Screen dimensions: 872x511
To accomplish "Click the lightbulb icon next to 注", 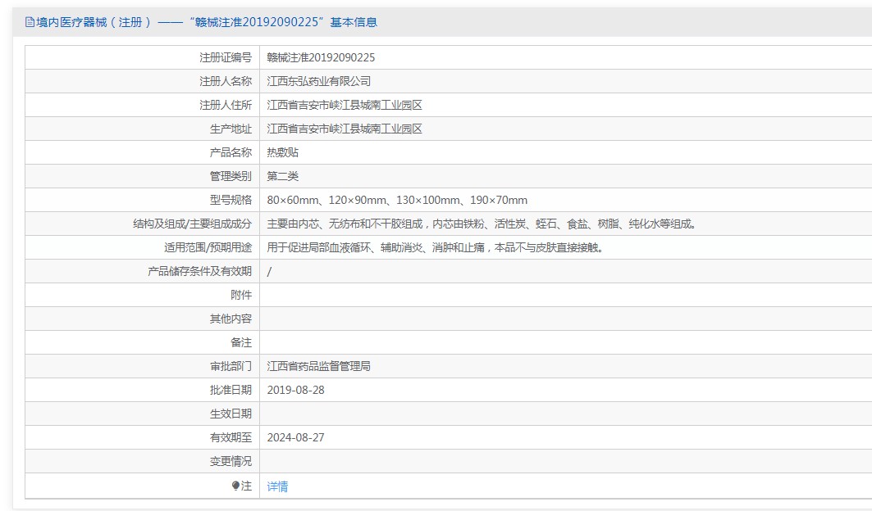I will click(235, 486).
